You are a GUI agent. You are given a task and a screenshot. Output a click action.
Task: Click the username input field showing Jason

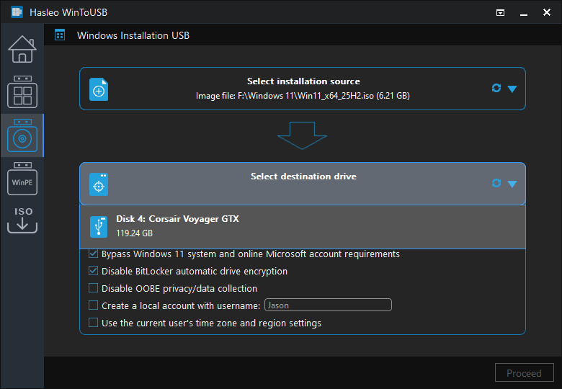328,305
